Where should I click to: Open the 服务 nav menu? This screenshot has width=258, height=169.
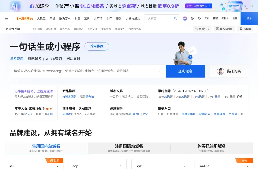(x=119, y=19)
